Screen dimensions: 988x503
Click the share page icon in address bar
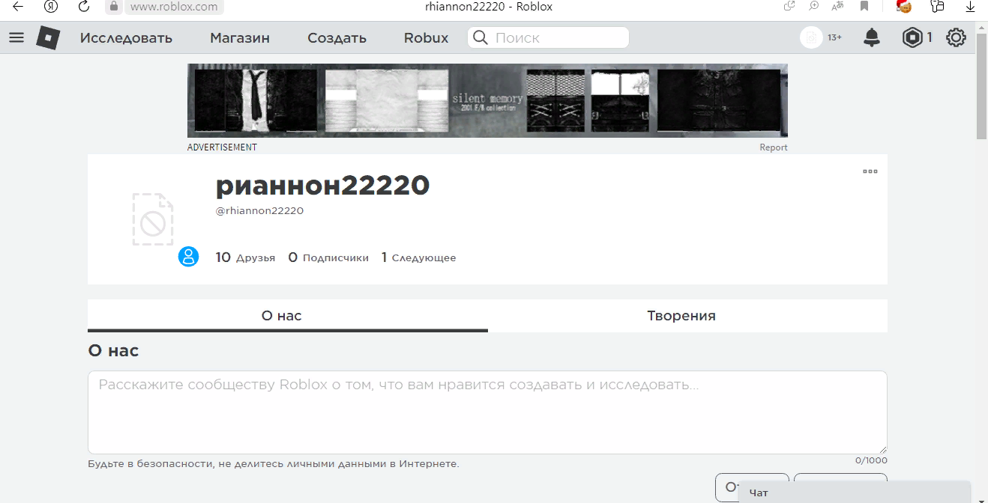point(789,7)
